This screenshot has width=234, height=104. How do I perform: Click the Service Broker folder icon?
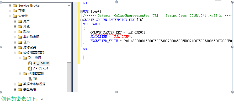(15, 6)
